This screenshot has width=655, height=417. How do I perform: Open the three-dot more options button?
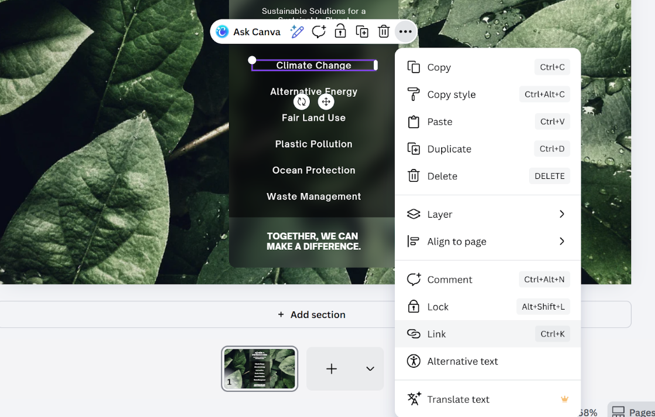(x=405, y=32)
